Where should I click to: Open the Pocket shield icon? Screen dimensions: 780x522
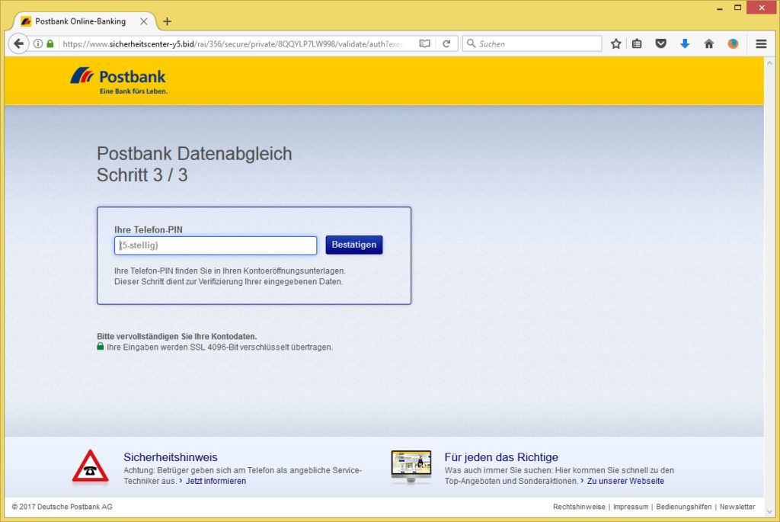[x=660, y=43]
